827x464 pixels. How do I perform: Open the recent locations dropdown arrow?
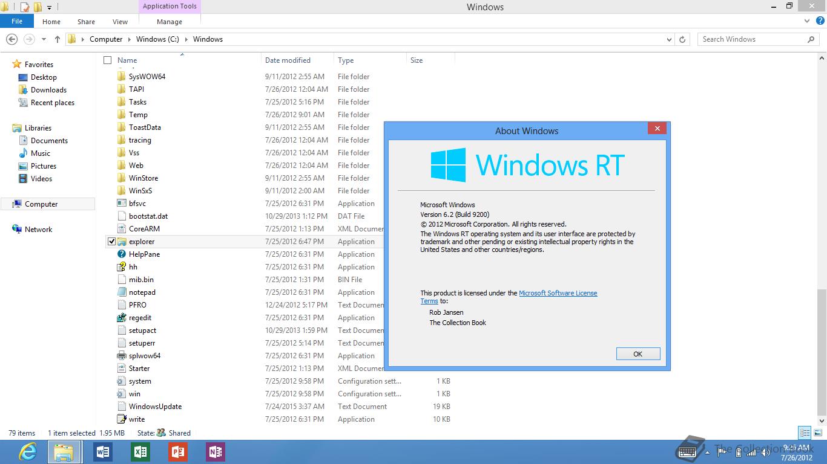44,39
